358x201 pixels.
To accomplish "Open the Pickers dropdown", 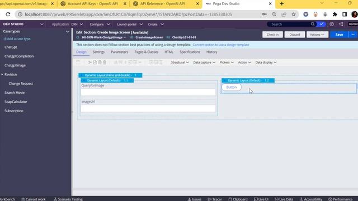I will [227, 62].
